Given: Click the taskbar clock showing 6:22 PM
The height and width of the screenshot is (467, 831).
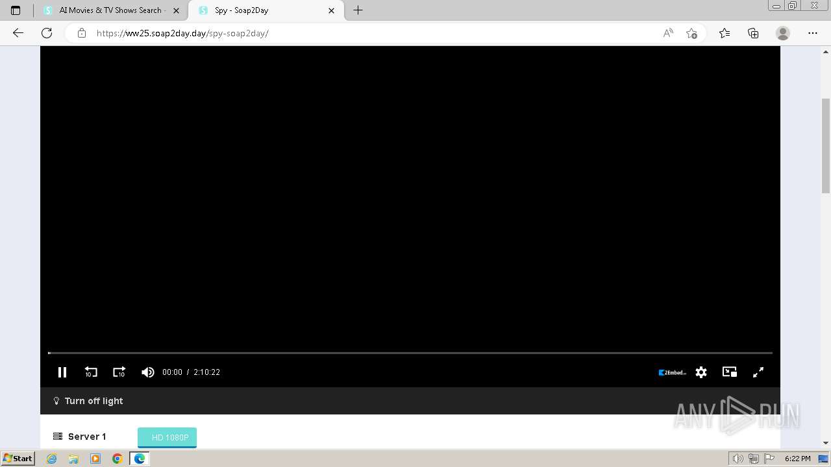Looking at the screenshot, I should click(x=797, y=459).
